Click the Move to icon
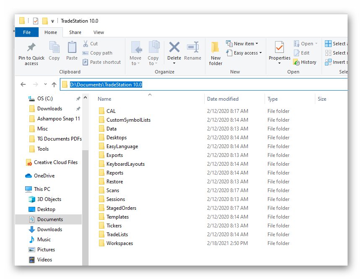The height and width of the screenshot is (279, 361). [x=136, y=47]
